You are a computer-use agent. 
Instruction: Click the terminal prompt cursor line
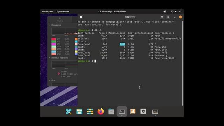click(x=87, y=61)
